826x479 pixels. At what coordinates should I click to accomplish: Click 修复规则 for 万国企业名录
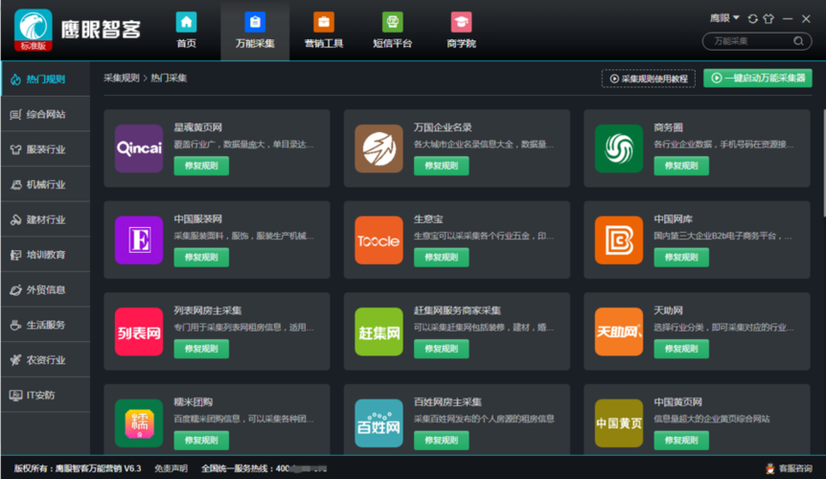tap(442, 166)
